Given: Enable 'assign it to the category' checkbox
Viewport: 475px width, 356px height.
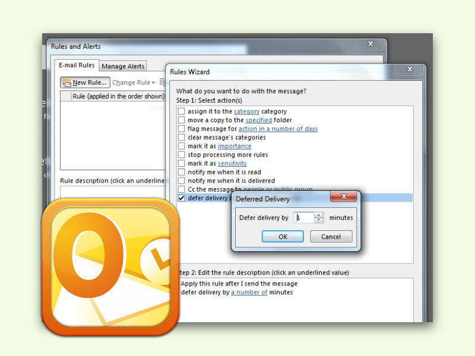Looking at the screenshot, I should coord(181,111).
